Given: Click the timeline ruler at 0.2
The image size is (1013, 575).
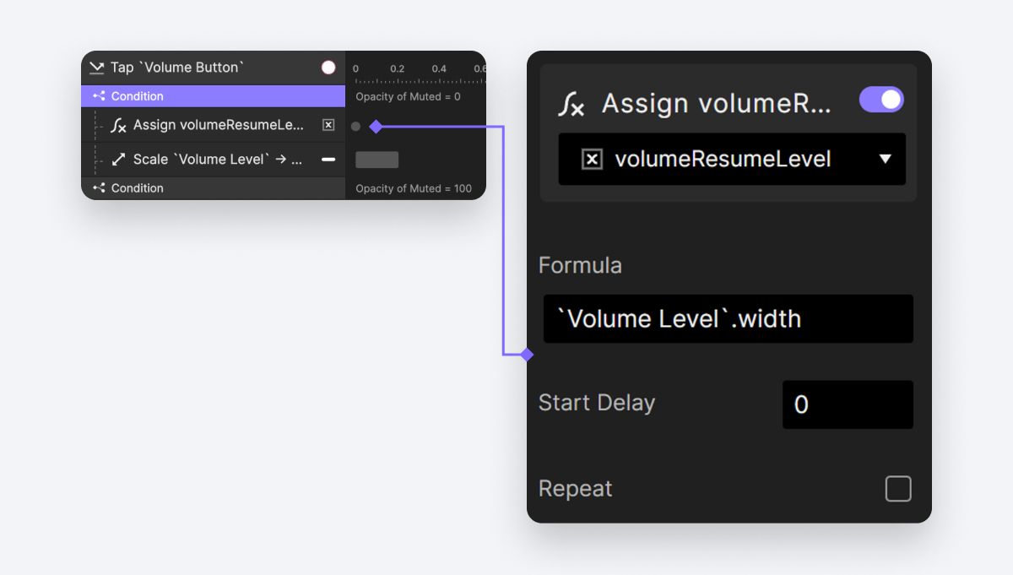Looking at the screenshot, I should click(397, 68).
